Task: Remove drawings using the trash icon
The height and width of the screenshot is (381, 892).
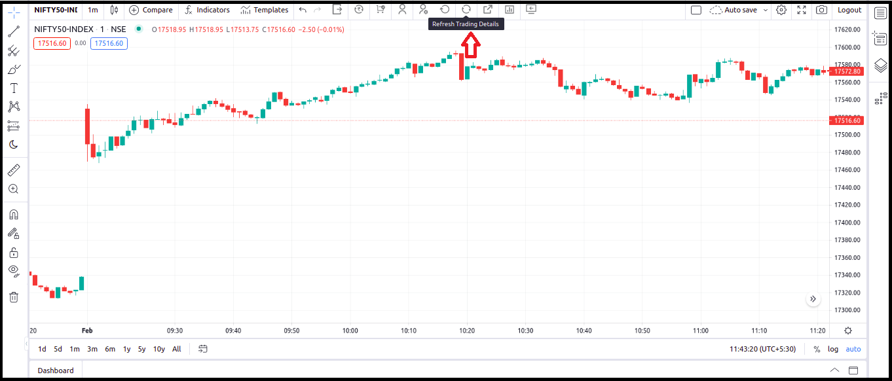Action: (x=13, y=297)
